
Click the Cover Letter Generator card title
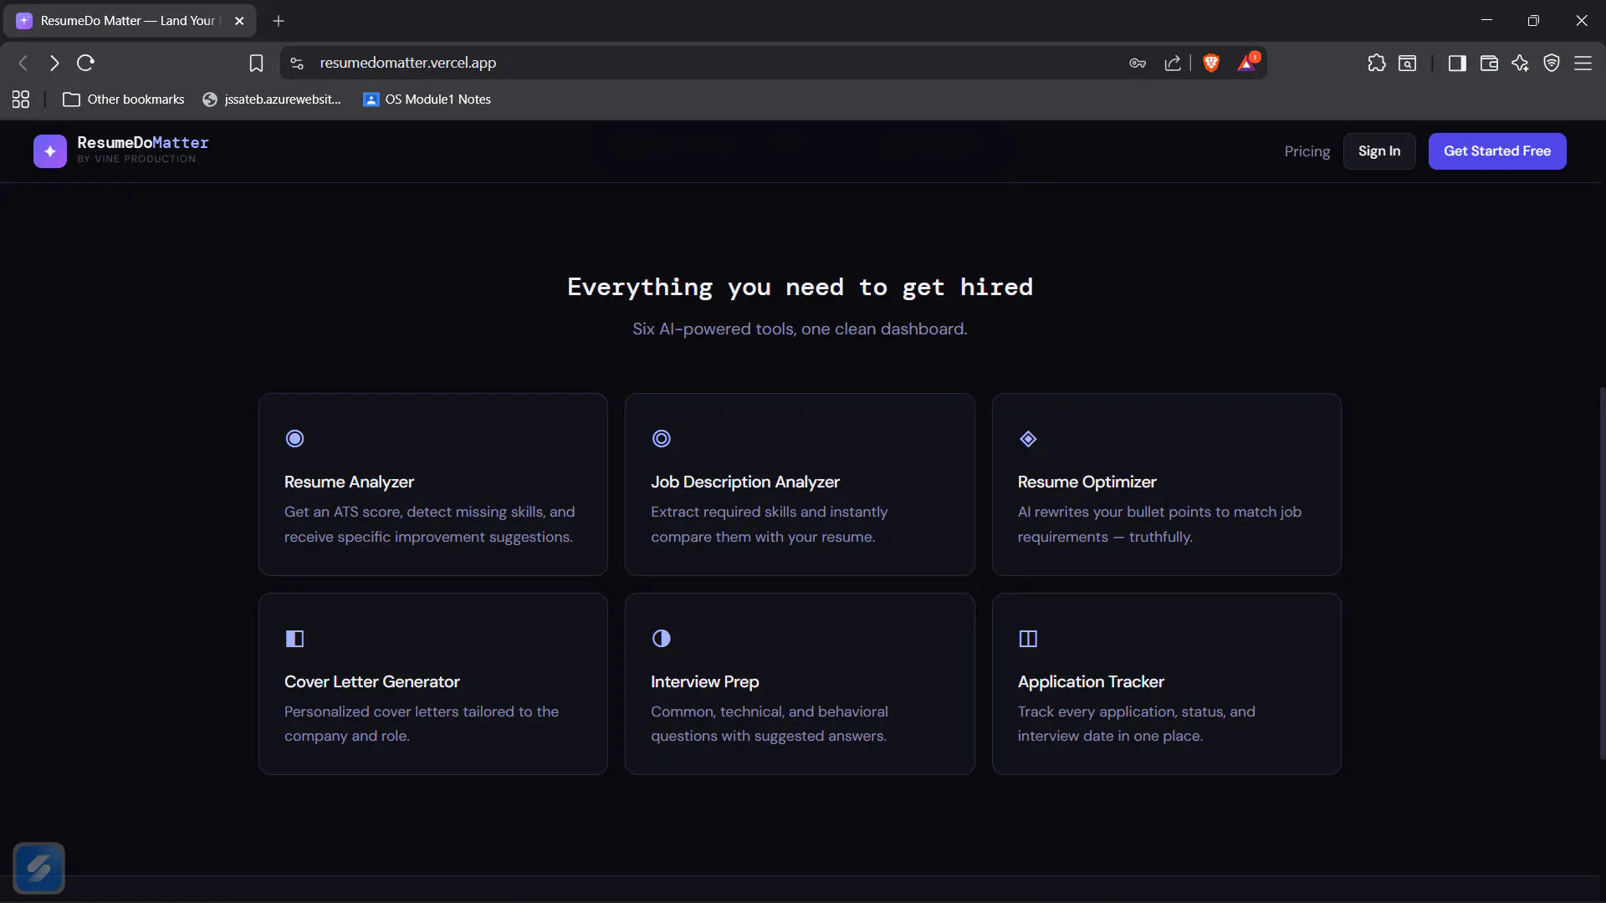(372, 682)
